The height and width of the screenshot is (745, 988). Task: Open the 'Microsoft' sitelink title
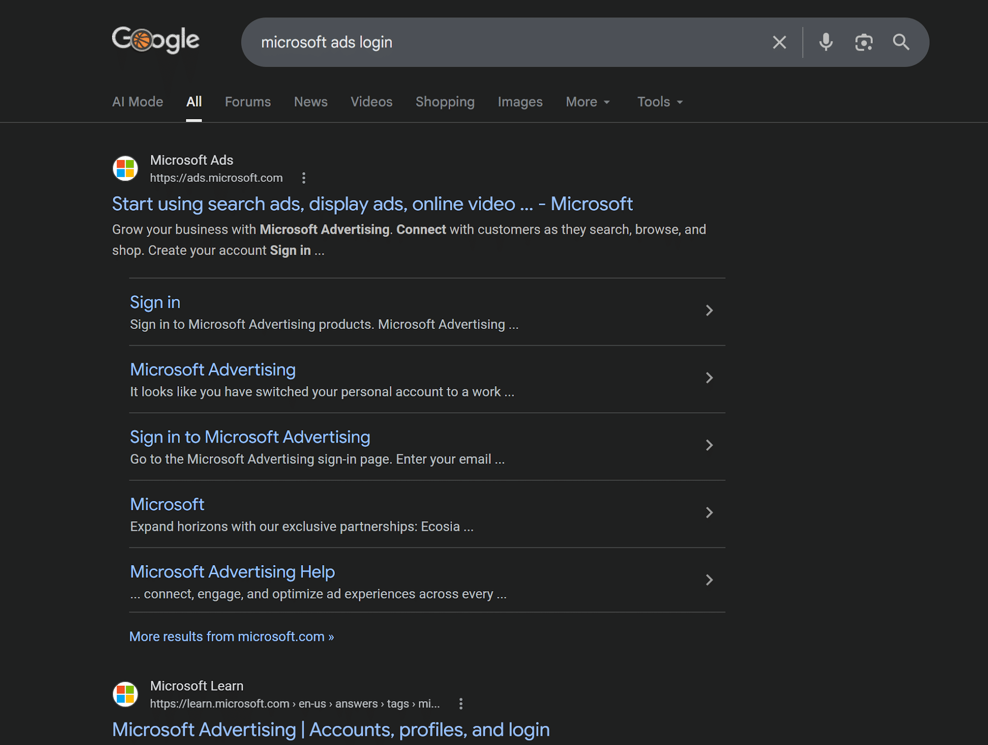pyautogui.click(x=167, y=504)
